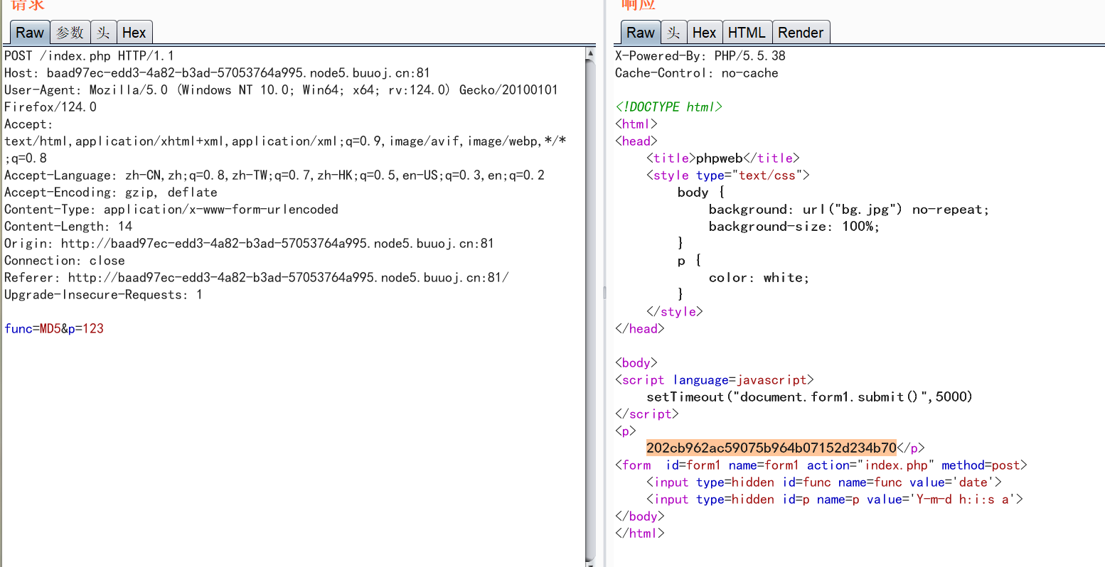The image size is (1105, 567).
Task: Click the highlighted MD5 hash 202cb962ac59...
Action: pos(772,448)
